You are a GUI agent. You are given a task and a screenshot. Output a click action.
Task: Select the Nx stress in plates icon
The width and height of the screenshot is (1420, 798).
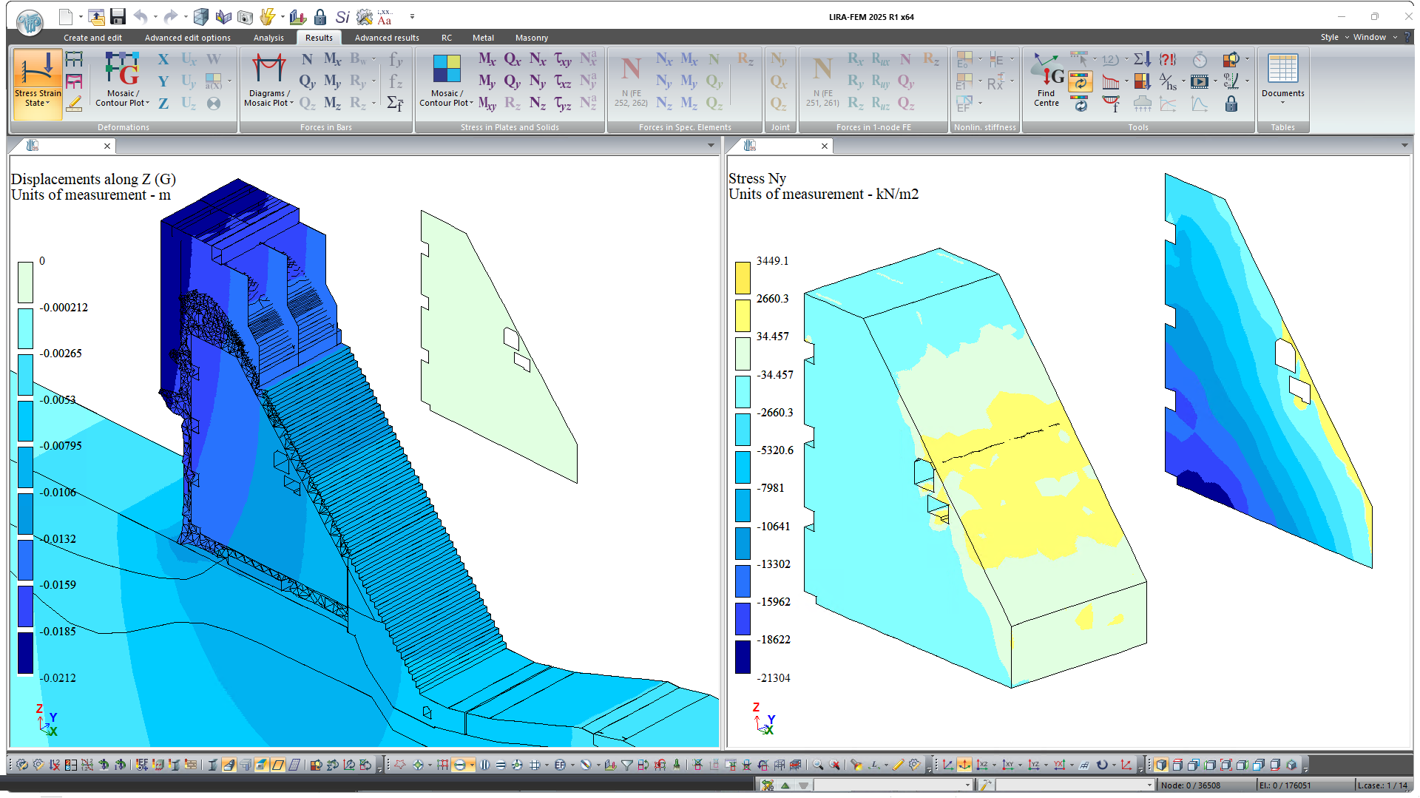click(538, 59)
